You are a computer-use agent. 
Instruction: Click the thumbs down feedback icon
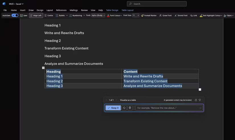pos(200,100)
